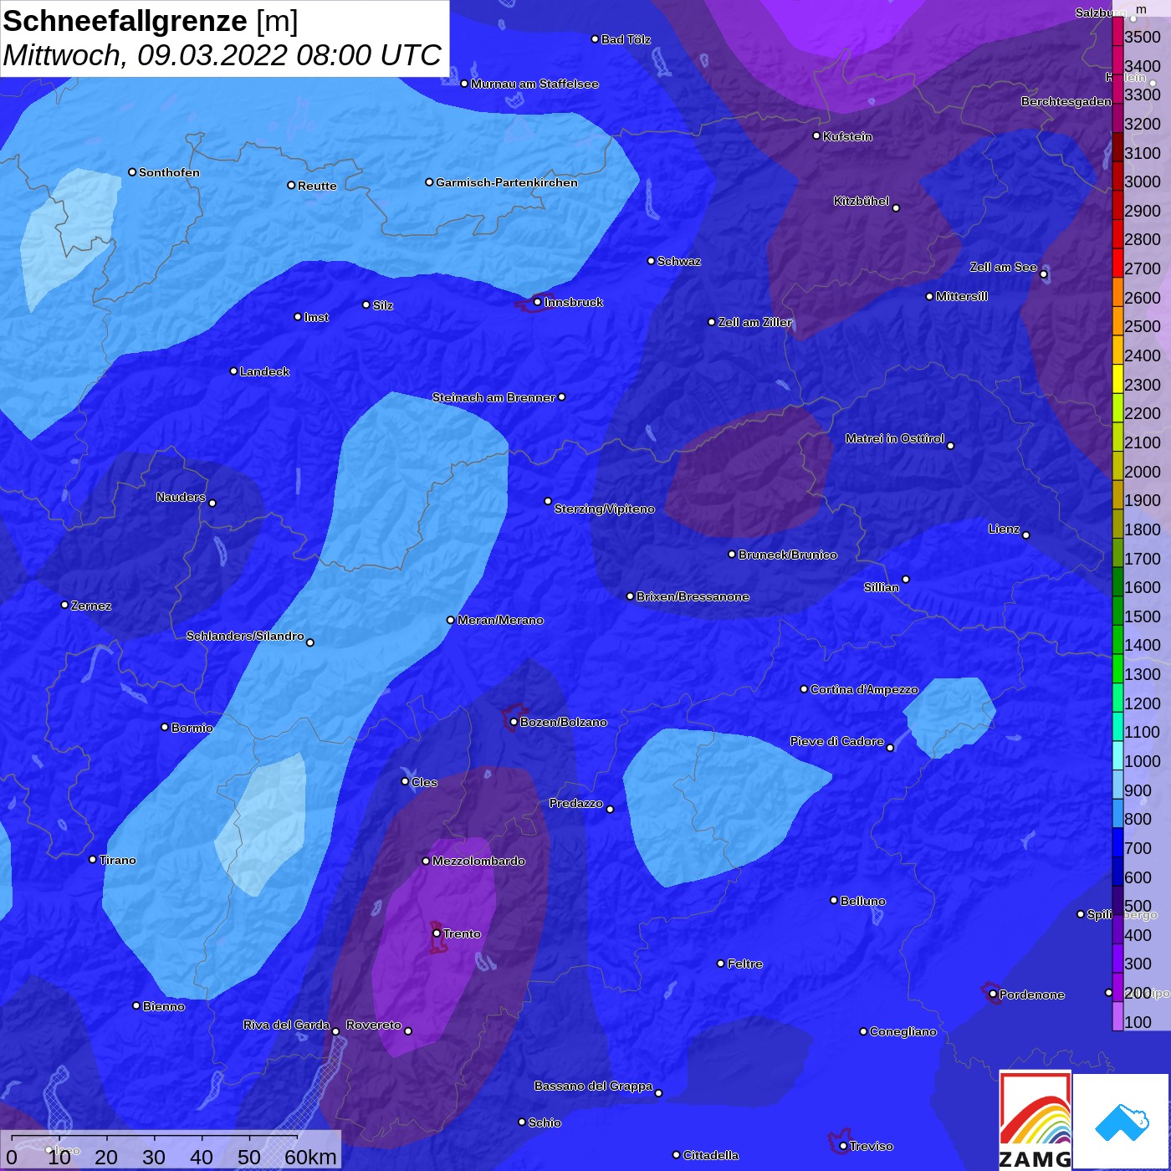The image size is (1171, 1171).
Task: Click the 'Cortina d'Ampezzo' label
Action: click(864, 689)
